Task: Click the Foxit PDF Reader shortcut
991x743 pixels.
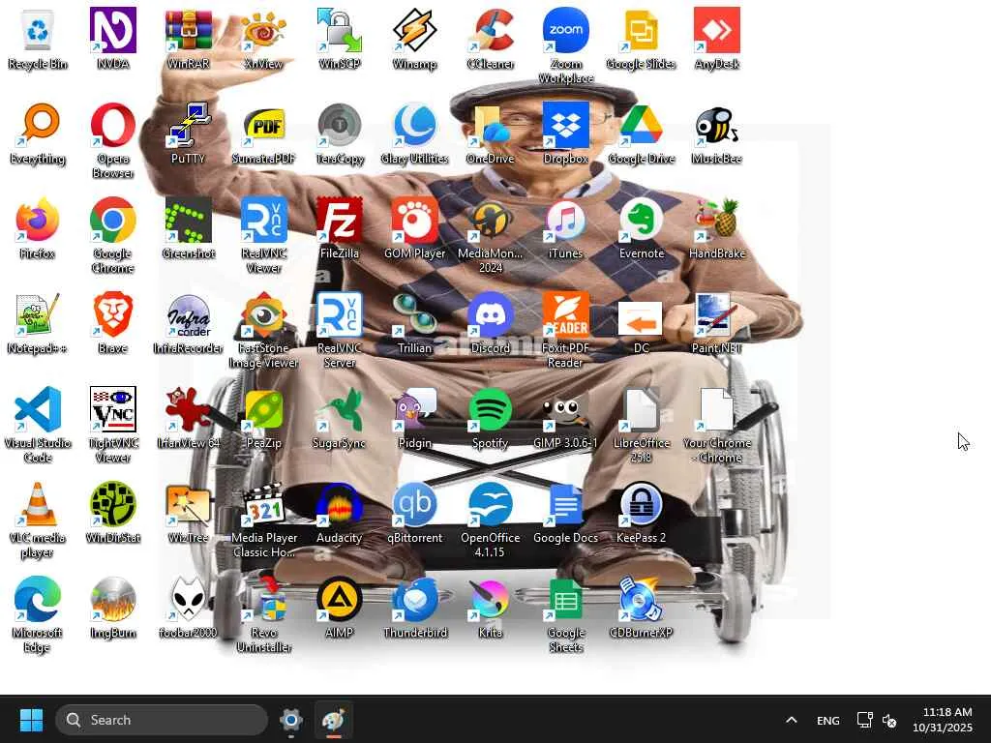Action: coord(565,330)
